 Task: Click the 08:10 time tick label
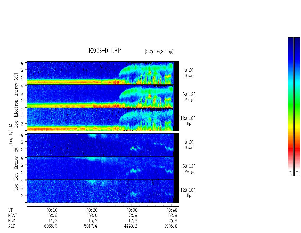(52, 210)
